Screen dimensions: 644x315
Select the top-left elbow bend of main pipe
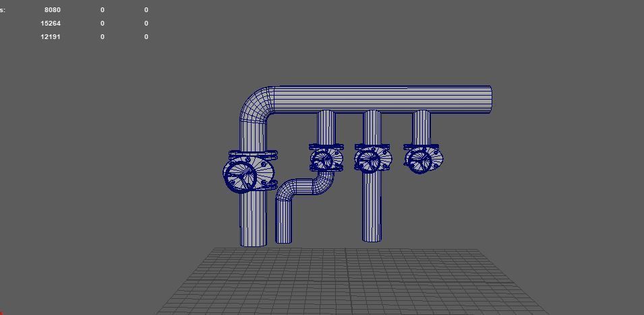[x=256, y=104]
